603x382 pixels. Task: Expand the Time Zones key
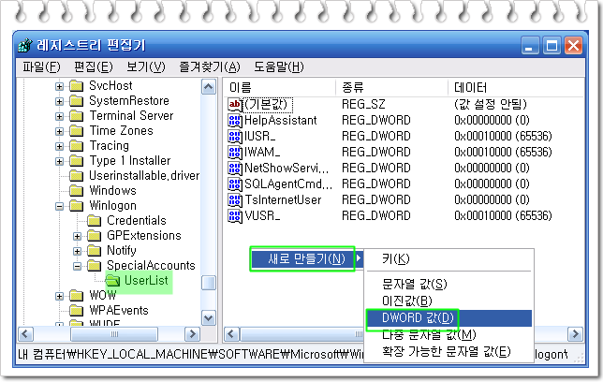point(59,131)
